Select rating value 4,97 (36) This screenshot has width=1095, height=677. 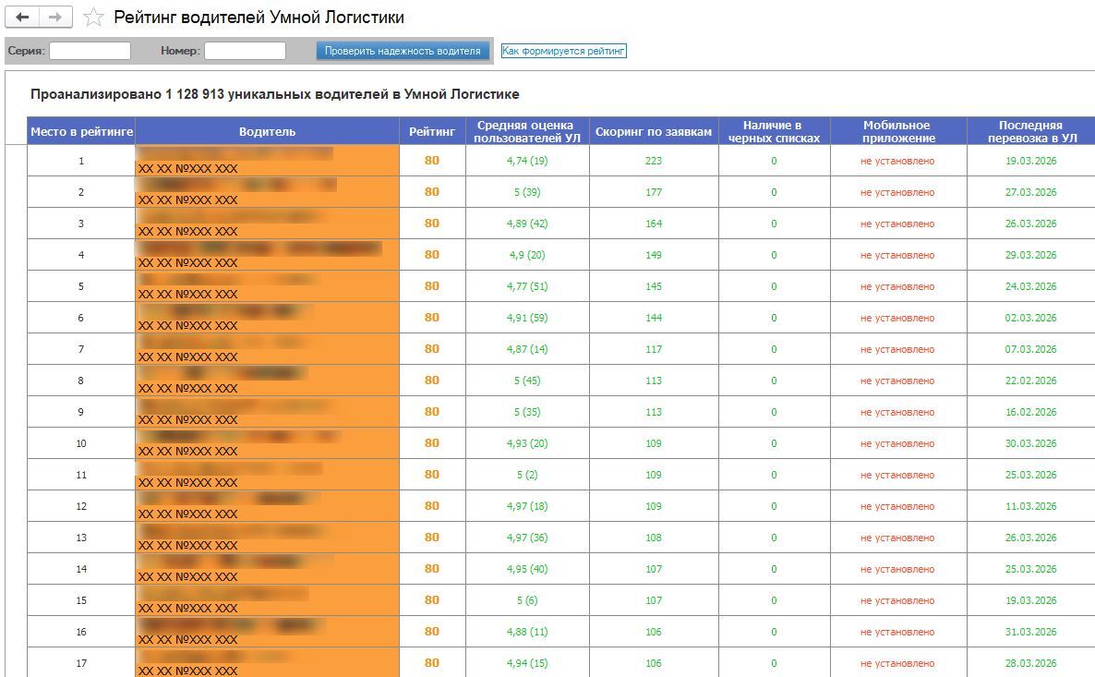pyautogui.click(x=527, y=538)
